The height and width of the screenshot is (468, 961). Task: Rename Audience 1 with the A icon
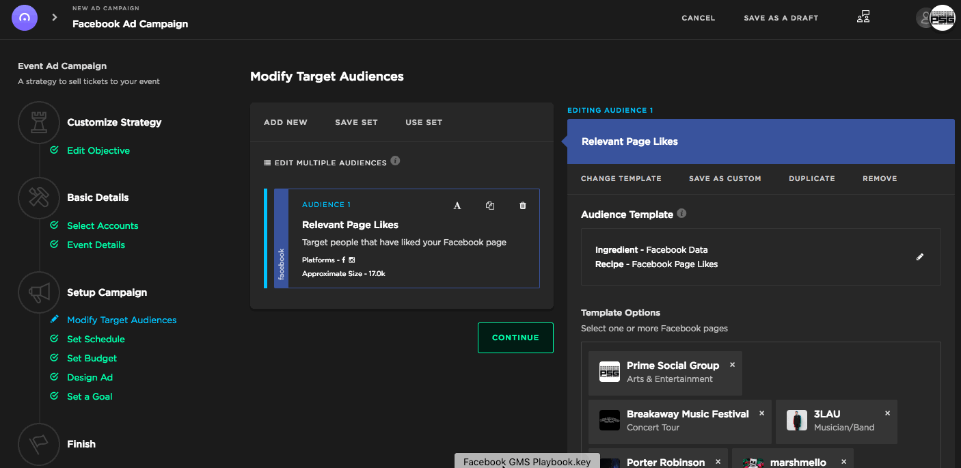coord(457,205)
